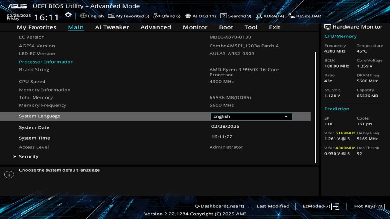The height and width of the screenshot is (219, 390).
Task: Click Total Memory 65536 MB(DDR5) value
Action: coord(230,98)
